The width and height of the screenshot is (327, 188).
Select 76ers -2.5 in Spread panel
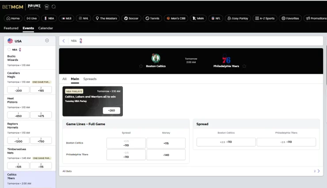pos(286,142)
